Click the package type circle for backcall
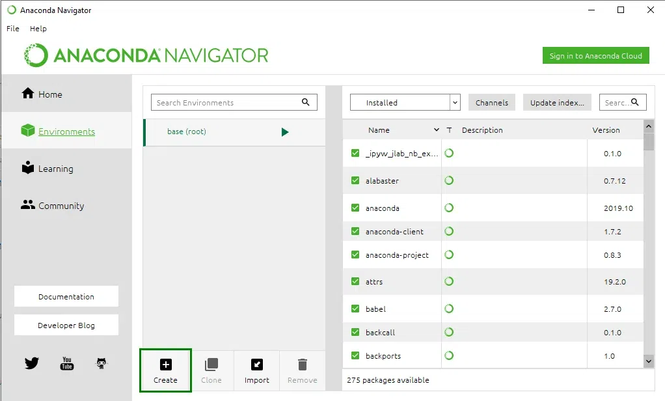 coord(449,332)
